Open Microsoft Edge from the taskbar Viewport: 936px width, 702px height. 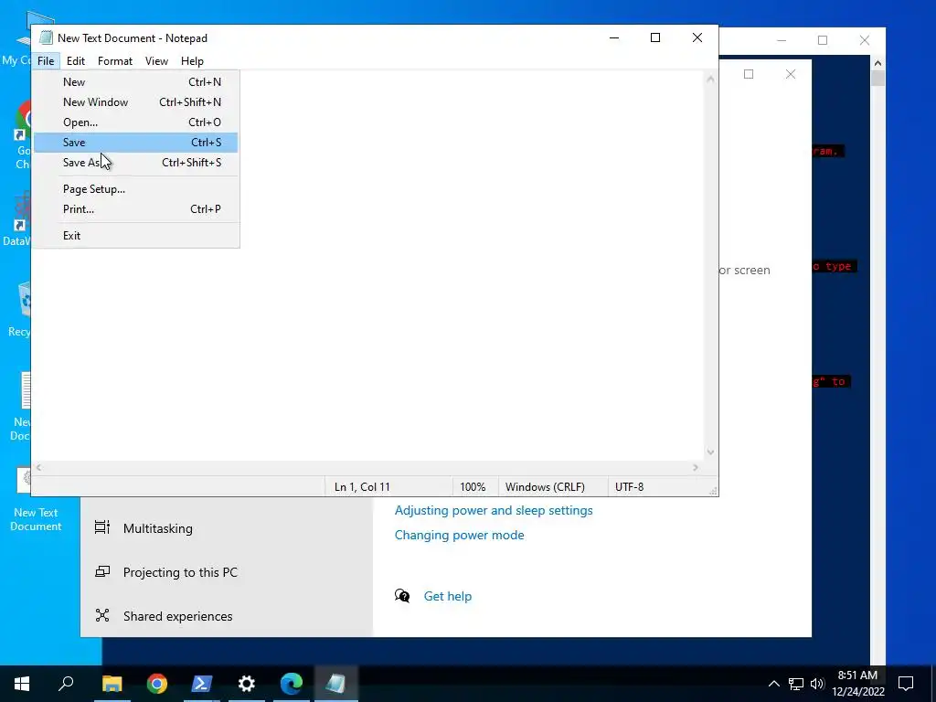click(x=292, y=684)
